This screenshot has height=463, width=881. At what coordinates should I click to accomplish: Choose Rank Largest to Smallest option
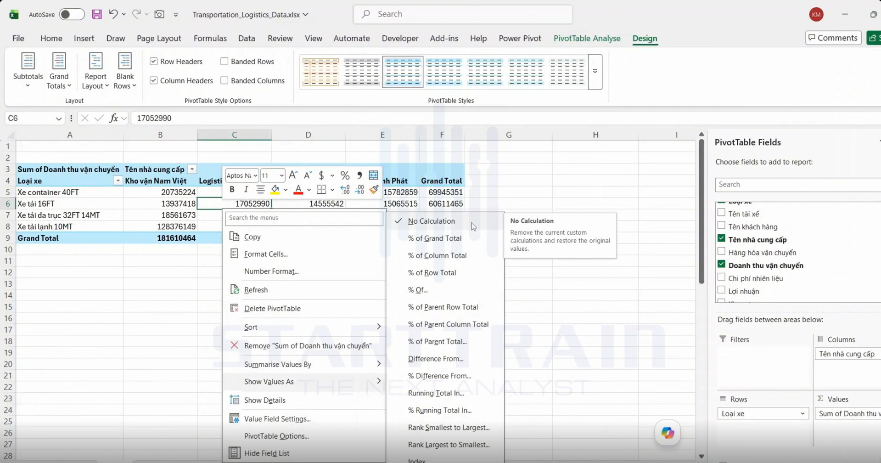click(449, 445)
